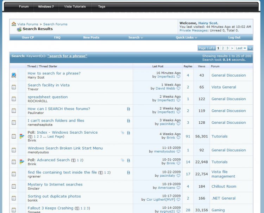Screen dimensions: 264x213
Task: Open the 'Vista file management' forum link
Action: point(223,174)
